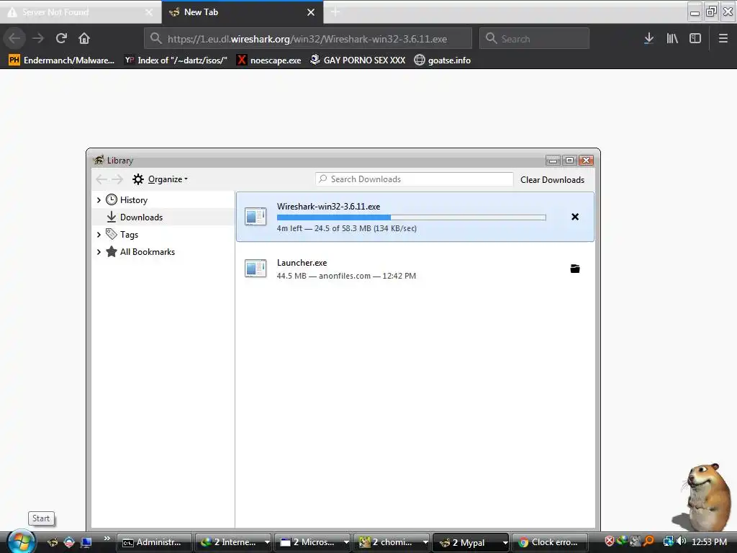Open Endermanch/Malware bookmark
737x553 pixels.
62,60
